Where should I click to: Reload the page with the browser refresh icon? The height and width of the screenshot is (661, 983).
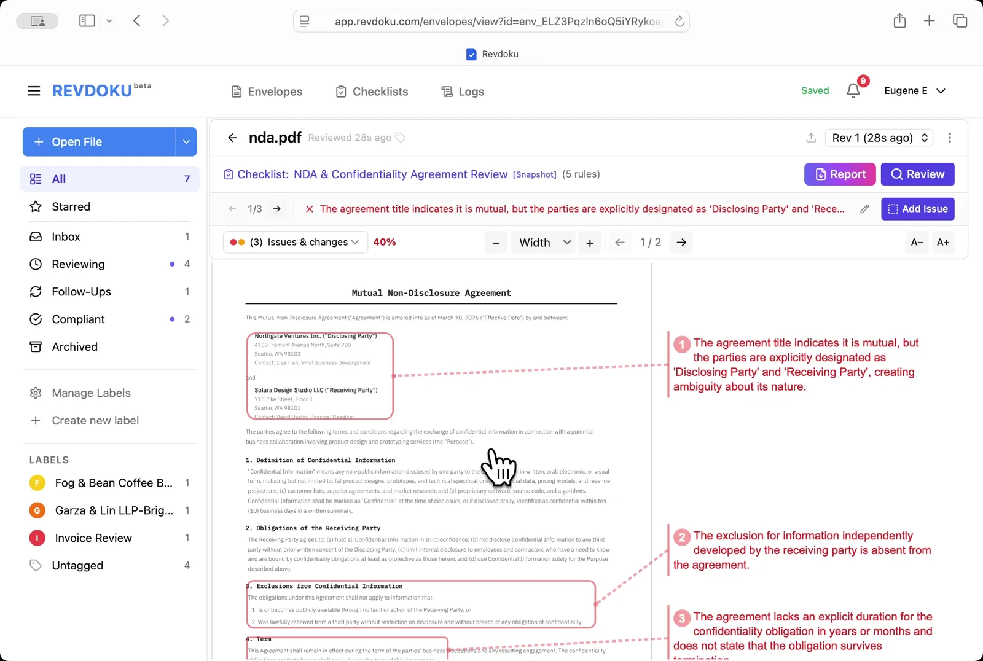(679, 21)
